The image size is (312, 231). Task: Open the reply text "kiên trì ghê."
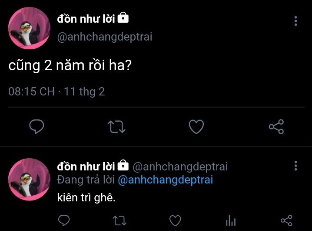tap(86, 198)
